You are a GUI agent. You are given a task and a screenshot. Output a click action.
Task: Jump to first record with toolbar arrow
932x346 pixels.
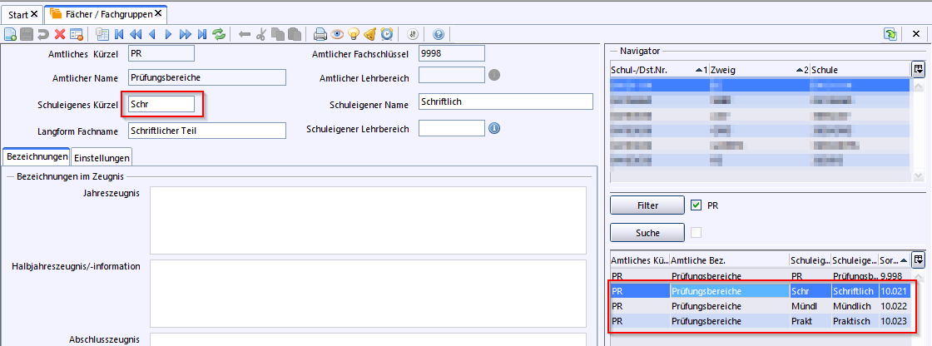(119, 34)
